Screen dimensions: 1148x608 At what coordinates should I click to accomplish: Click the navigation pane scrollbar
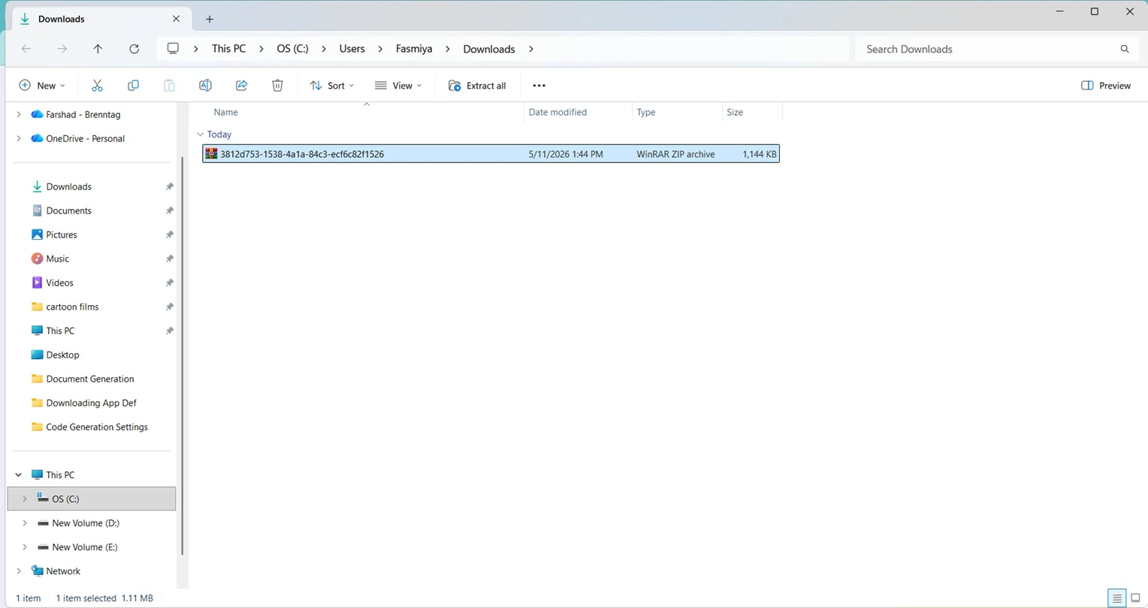coord(182,357)
